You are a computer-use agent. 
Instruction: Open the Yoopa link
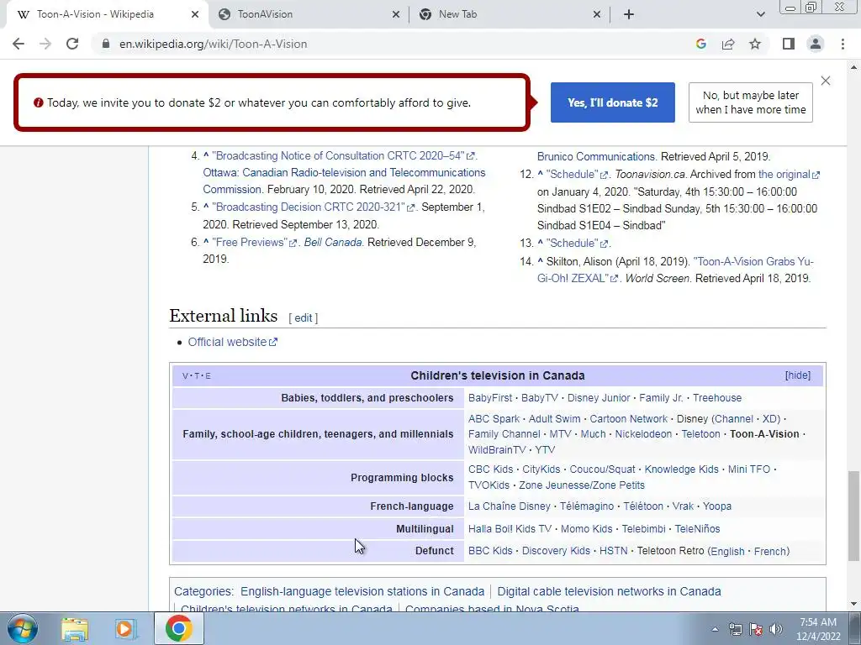point(717,506)
